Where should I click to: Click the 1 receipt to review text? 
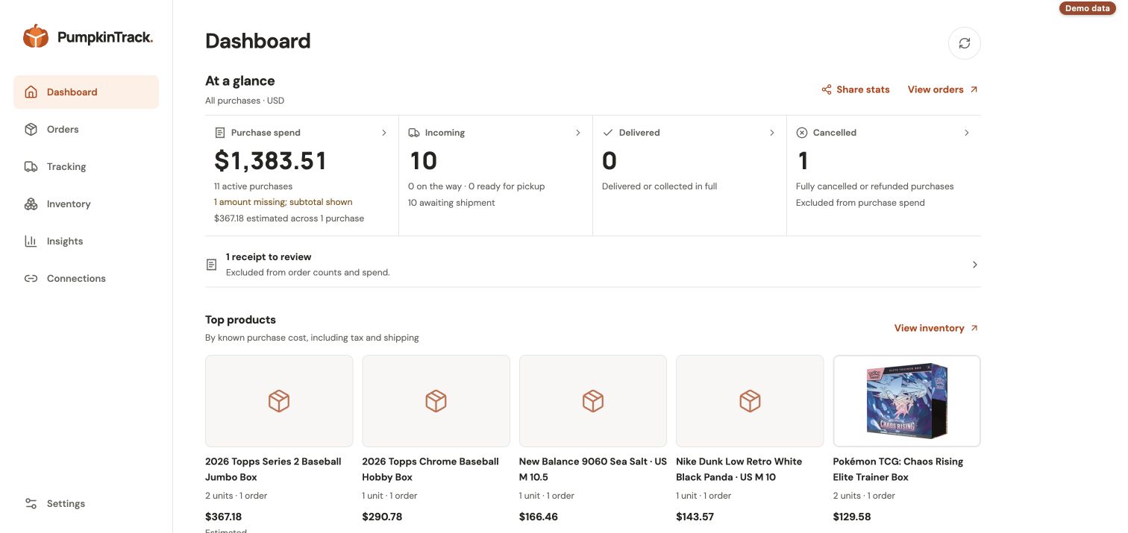click(269, 256)
